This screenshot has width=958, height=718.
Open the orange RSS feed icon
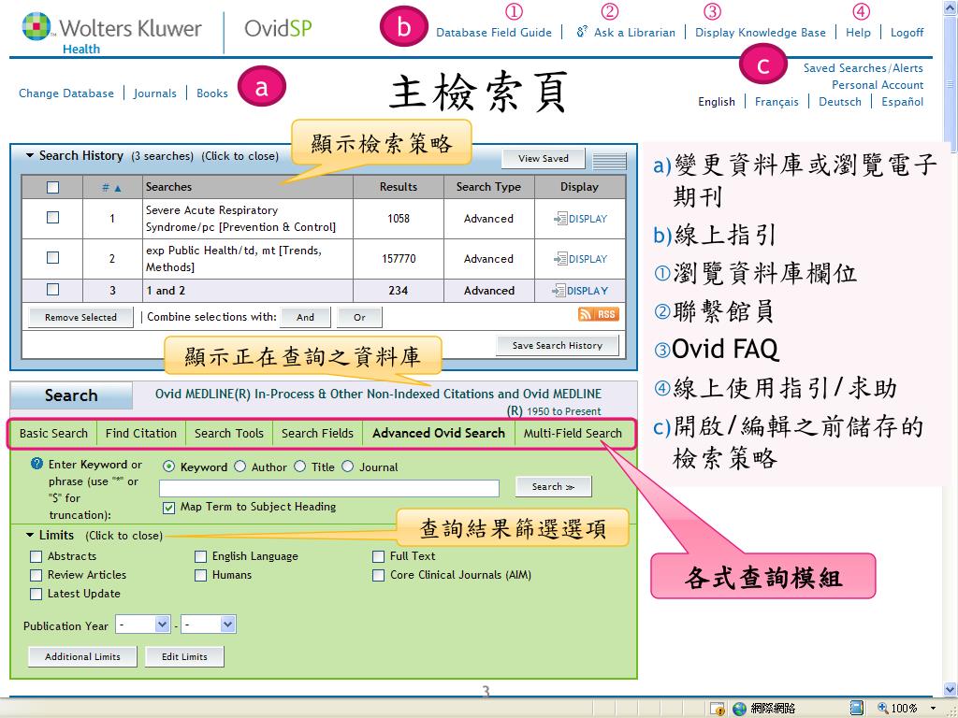[598, 314]
